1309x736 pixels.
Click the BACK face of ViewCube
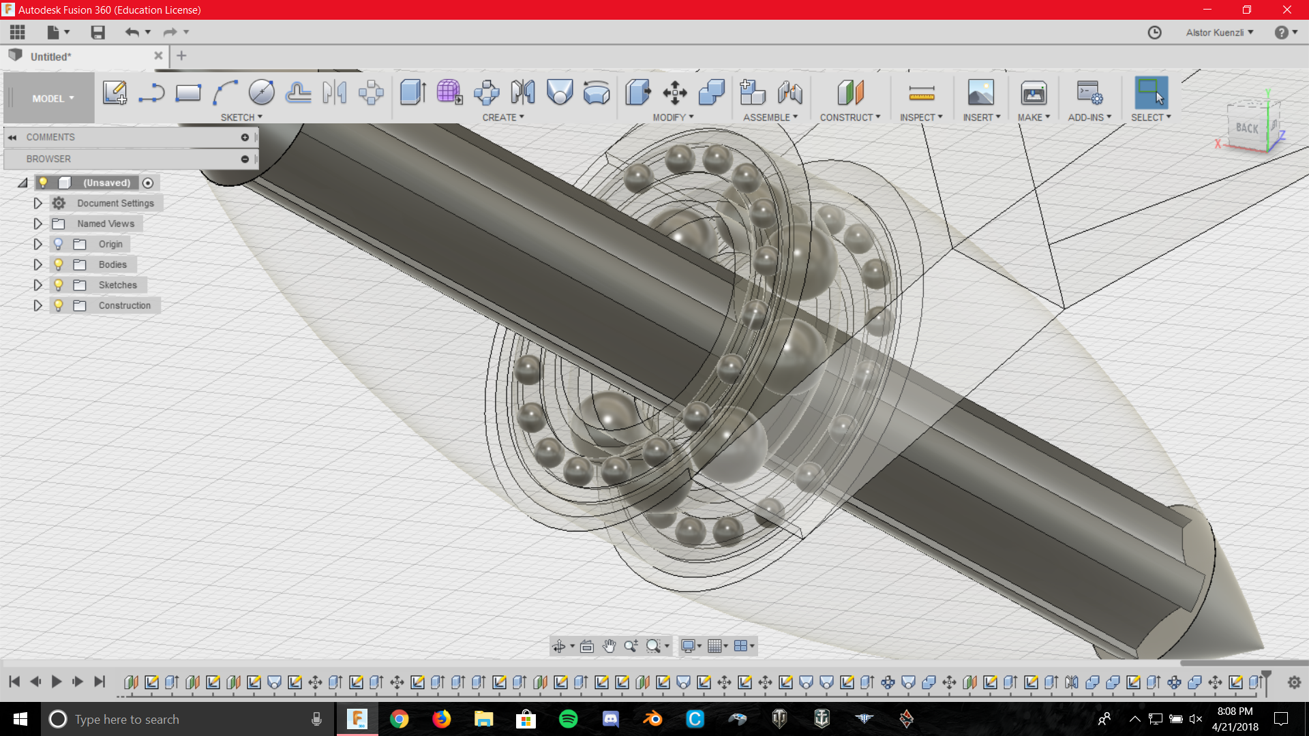click(x=1247, y=127)
